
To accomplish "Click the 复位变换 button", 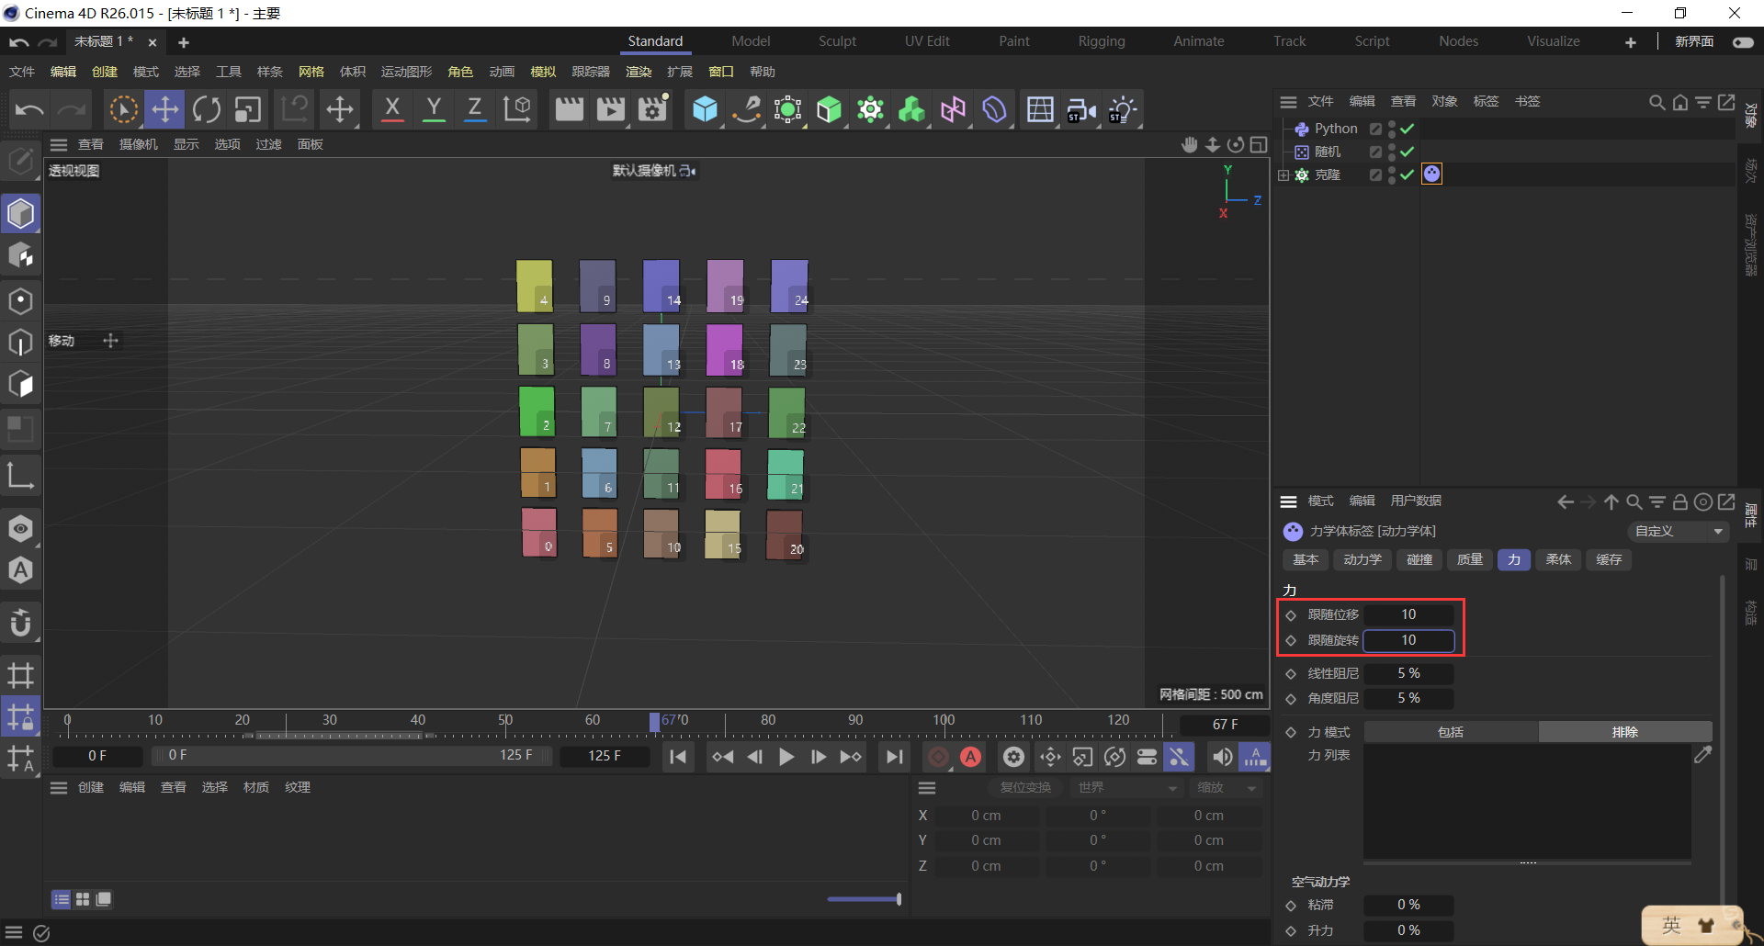I will 1025,788.
